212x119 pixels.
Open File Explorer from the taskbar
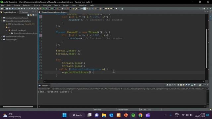(104, 115)
